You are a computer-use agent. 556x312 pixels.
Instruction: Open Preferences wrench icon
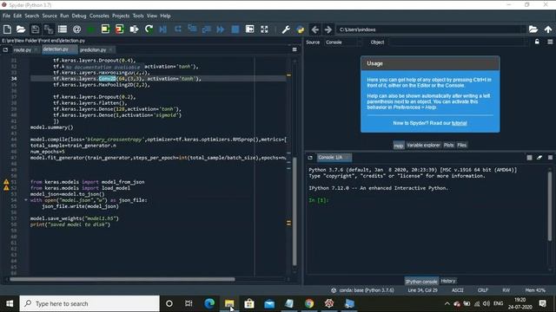pyautogui.click(x=286, y=29)
